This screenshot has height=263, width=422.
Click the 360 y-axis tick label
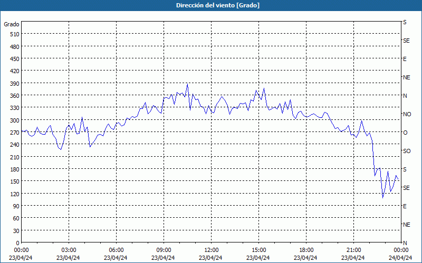tap(15, 96)
